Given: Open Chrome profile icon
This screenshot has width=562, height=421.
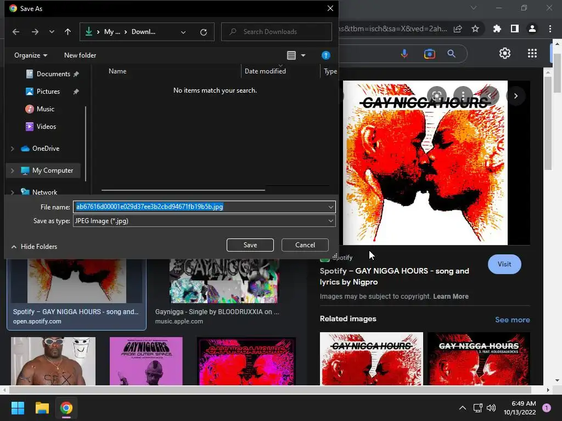Looking at the screenshot, I should point(532,29).
